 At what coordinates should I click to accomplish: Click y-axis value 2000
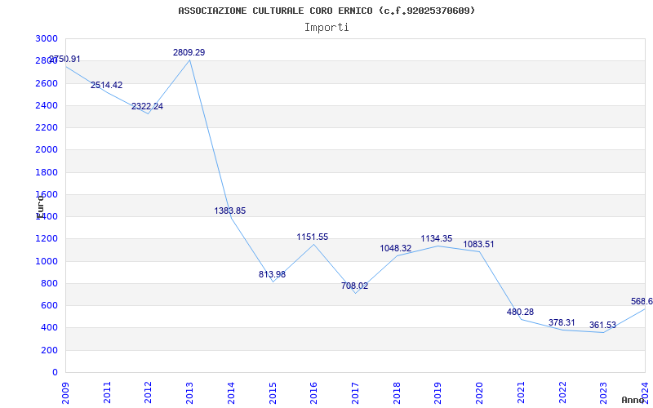(47, 149)
